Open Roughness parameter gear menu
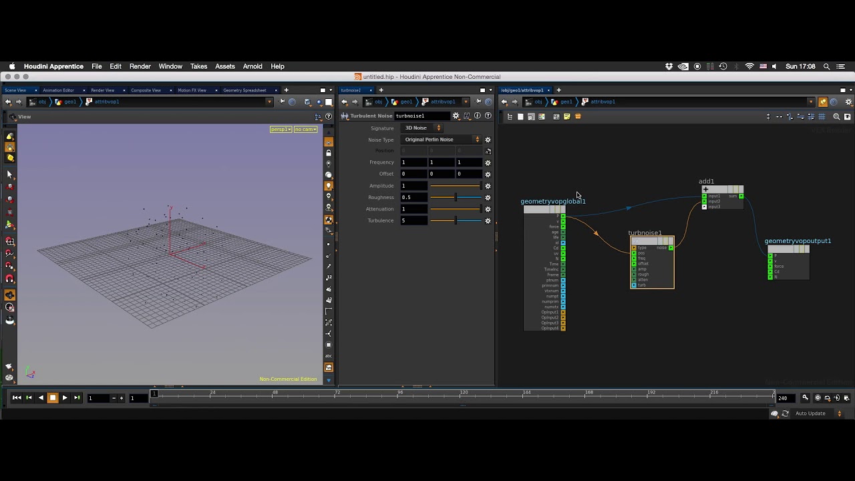This screenshot has width=855, height=481. (x=488, y=197)
